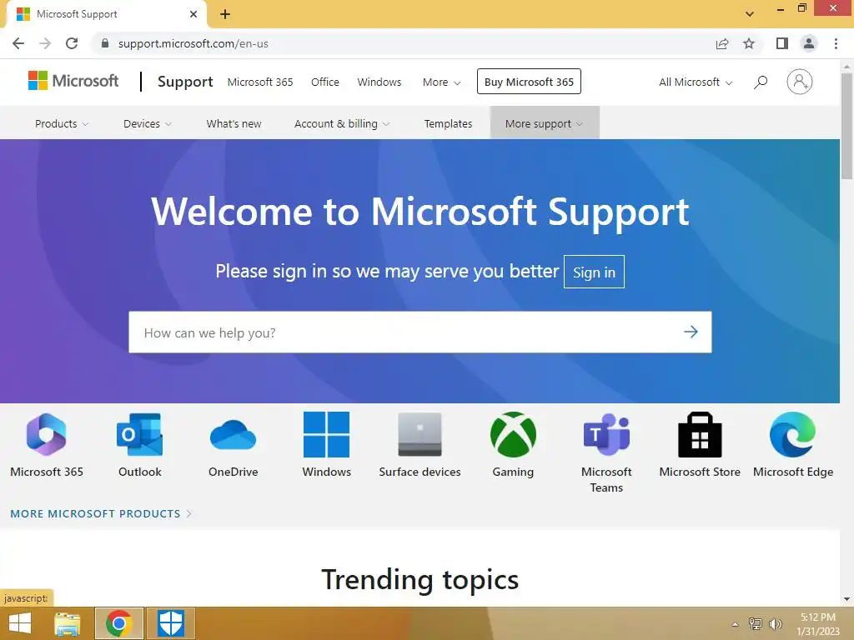This screenshot has height=640, width=854.
Task: Open the What's new menu item
Action: point(234,123)
